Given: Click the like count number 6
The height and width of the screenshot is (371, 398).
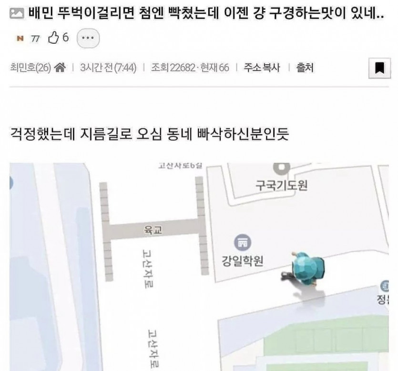Looking at the screenshot, I should click(65, 38).
